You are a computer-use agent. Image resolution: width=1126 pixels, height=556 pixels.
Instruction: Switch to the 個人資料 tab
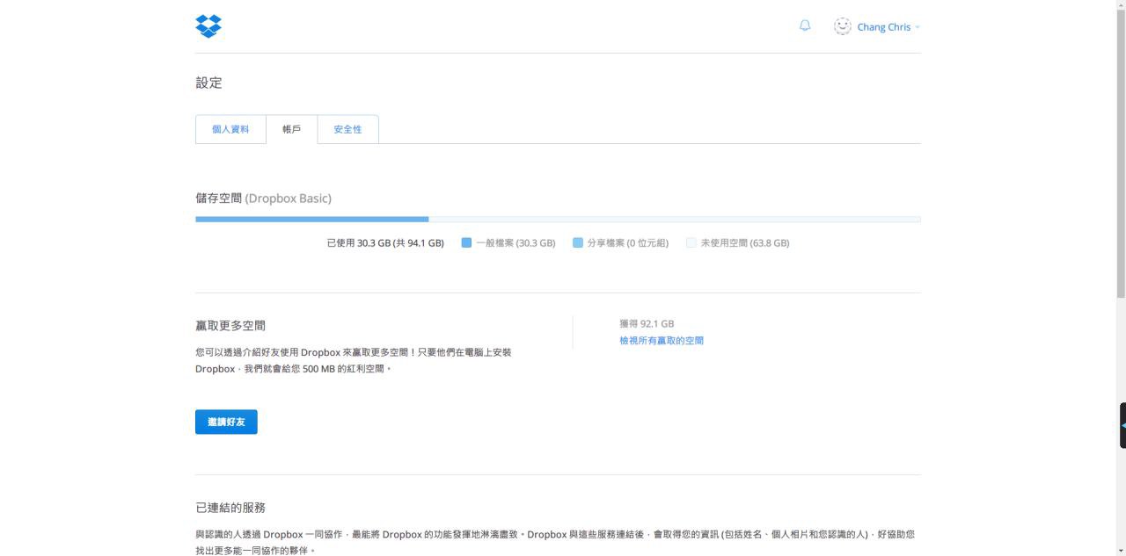coord(230,129)
